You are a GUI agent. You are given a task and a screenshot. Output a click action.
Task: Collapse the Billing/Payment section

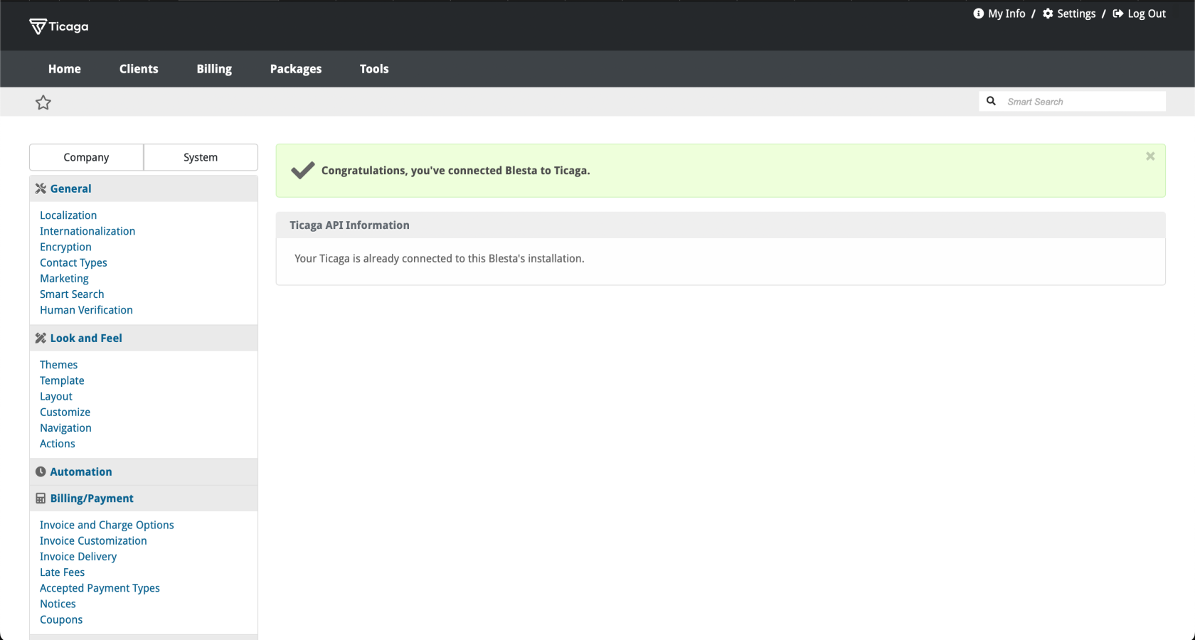[x=144, y=498]
